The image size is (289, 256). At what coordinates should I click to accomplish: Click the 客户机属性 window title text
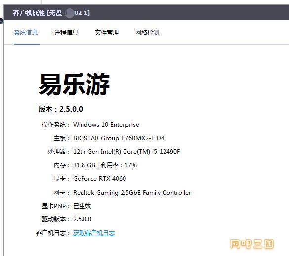51,13
